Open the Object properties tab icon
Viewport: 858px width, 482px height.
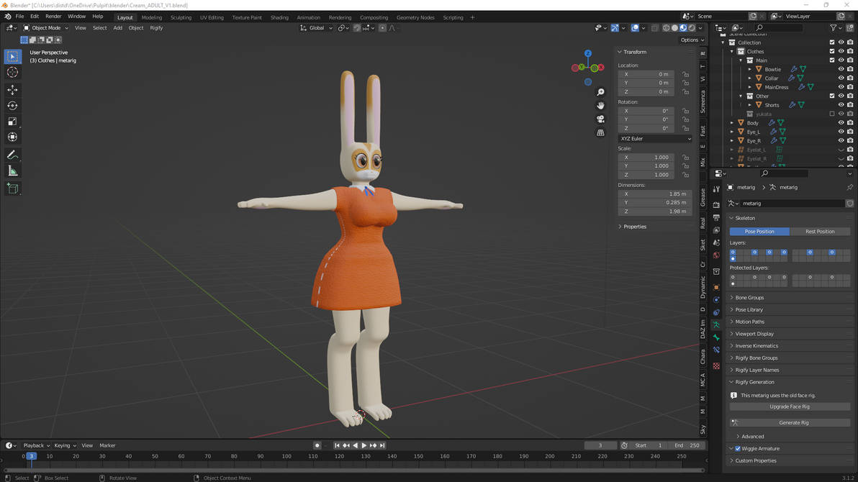(x=716, y=287)
